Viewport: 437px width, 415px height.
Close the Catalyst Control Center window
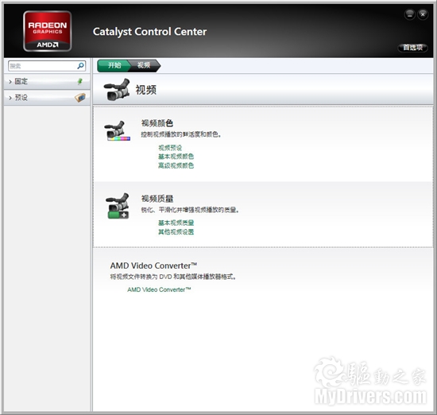pyautogui.click(x=423, y=14)
